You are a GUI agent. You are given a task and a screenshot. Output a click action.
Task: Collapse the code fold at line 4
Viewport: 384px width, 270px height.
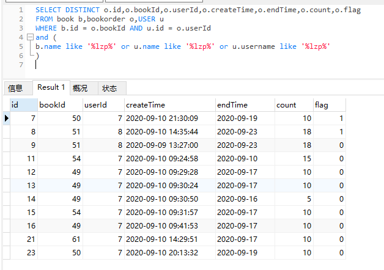(x=30, y=37)
